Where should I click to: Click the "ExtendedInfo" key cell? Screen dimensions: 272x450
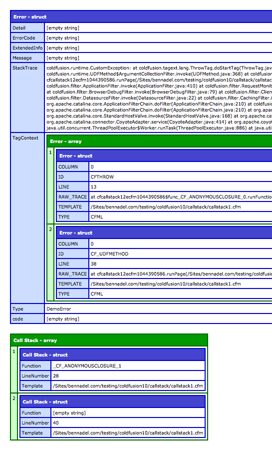[27, 48]
